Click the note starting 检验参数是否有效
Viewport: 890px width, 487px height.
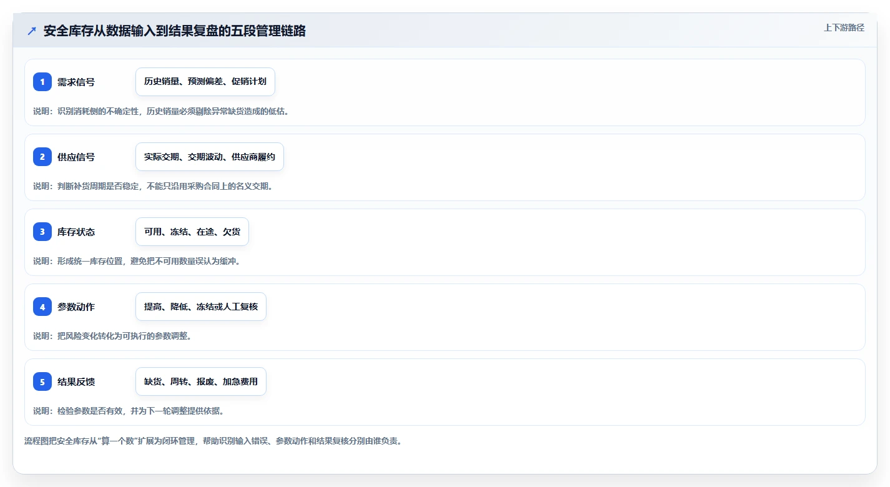pos(129,411)
